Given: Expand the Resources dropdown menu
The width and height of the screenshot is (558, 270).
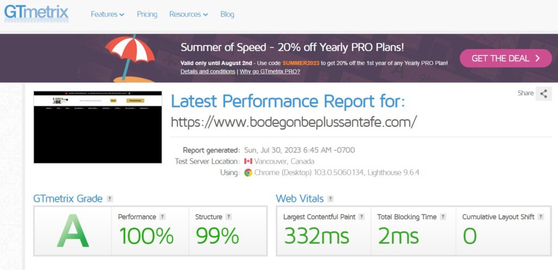Looking at the screenshot, I should point(189,14).
